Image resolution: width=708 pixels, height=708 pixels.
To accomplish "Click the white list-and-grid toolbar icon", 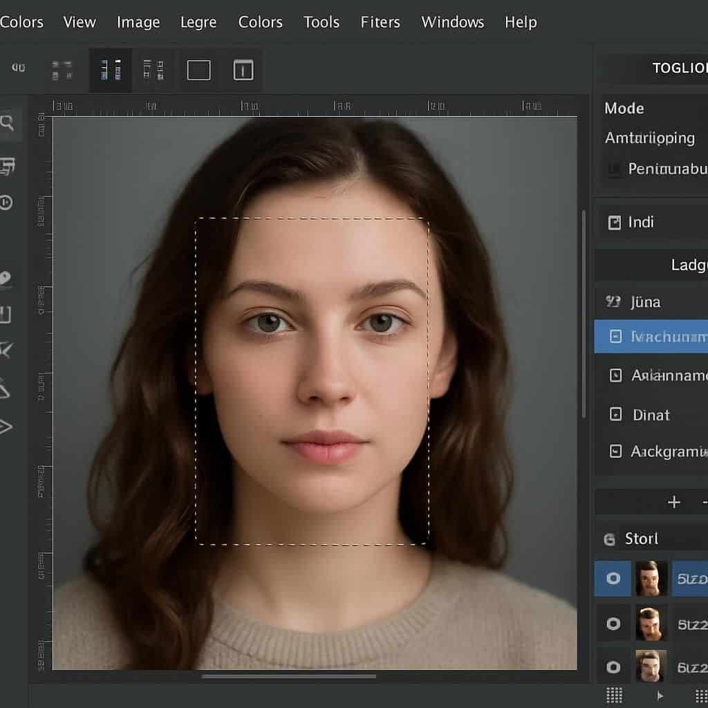I will coord(153,71).
